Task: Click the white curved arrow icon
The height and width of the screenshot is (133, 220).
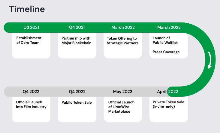Action: [210, 60]
